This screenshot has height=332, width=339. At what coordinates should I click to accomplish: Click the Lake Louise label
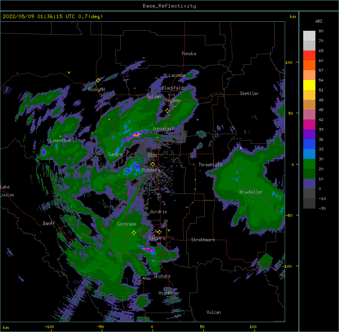(x=7, y=191)
